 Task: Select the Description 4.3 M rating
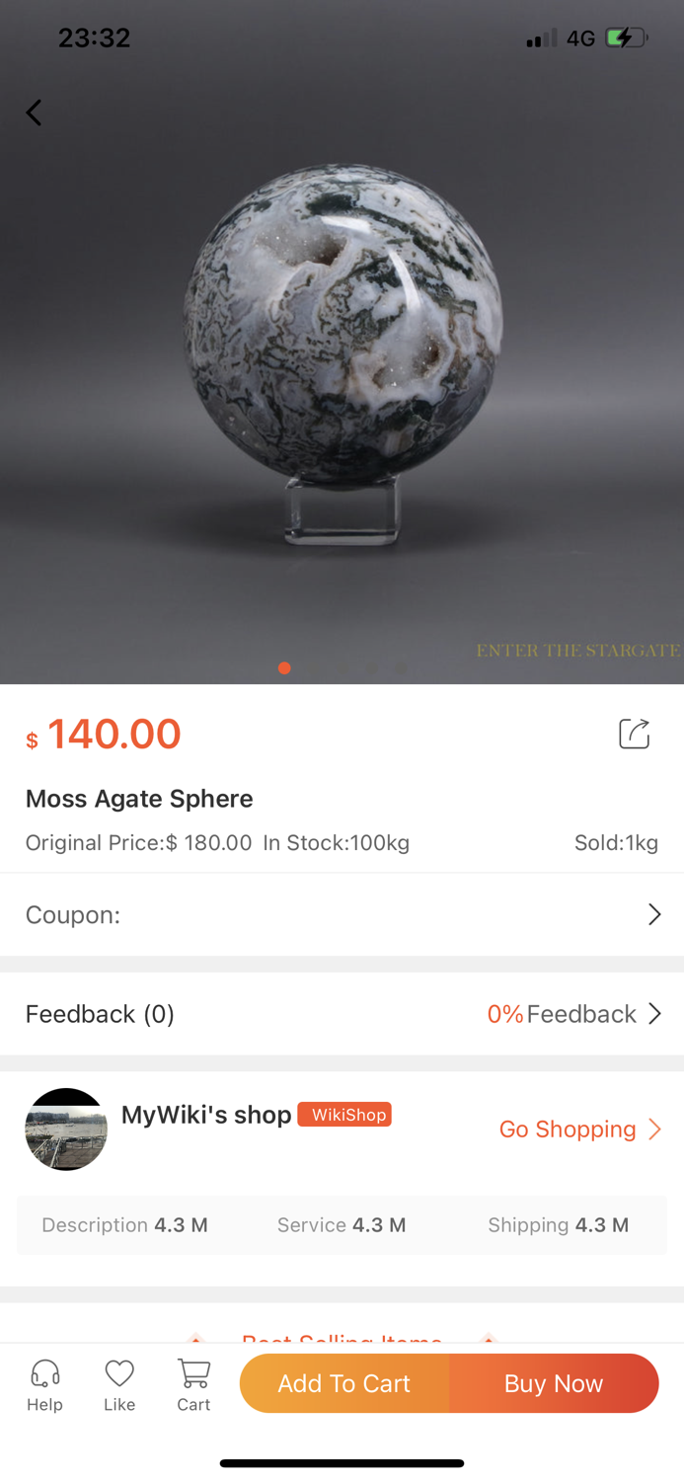click(x=123, y=1224)
